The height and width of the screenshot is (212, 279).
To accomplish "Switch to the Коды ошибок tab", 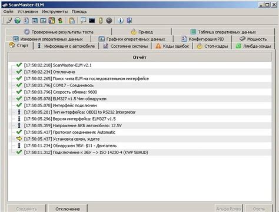I will tap(172, 46).
